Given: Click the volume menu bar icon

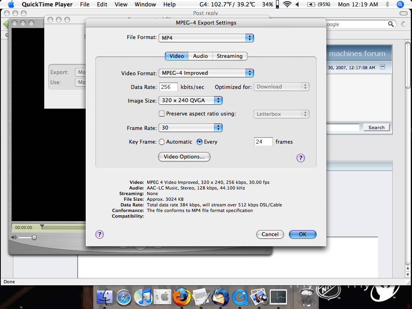Looking at the screenshot, I should coord(297,4).
